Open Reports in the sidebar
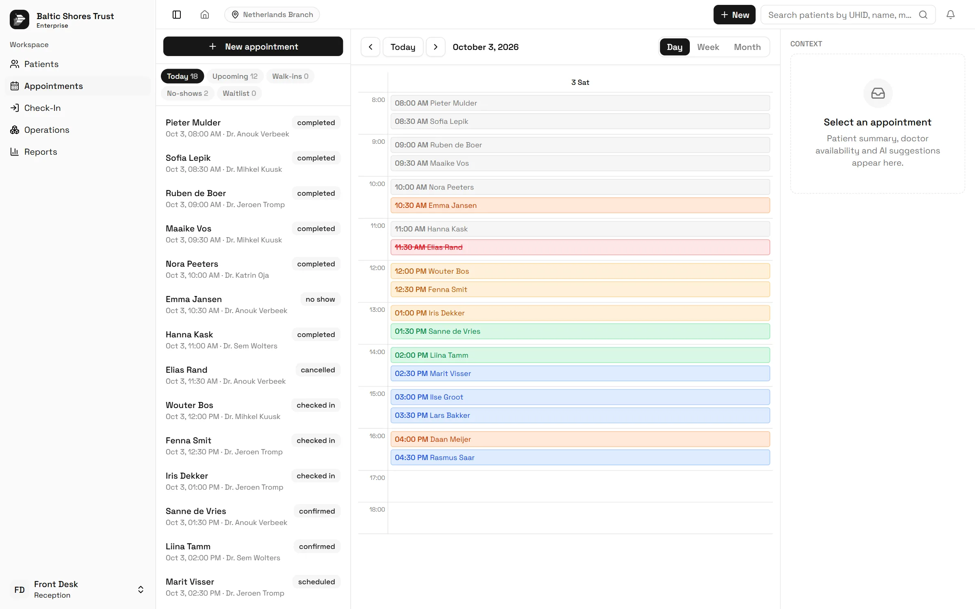 tap(78, 152)
